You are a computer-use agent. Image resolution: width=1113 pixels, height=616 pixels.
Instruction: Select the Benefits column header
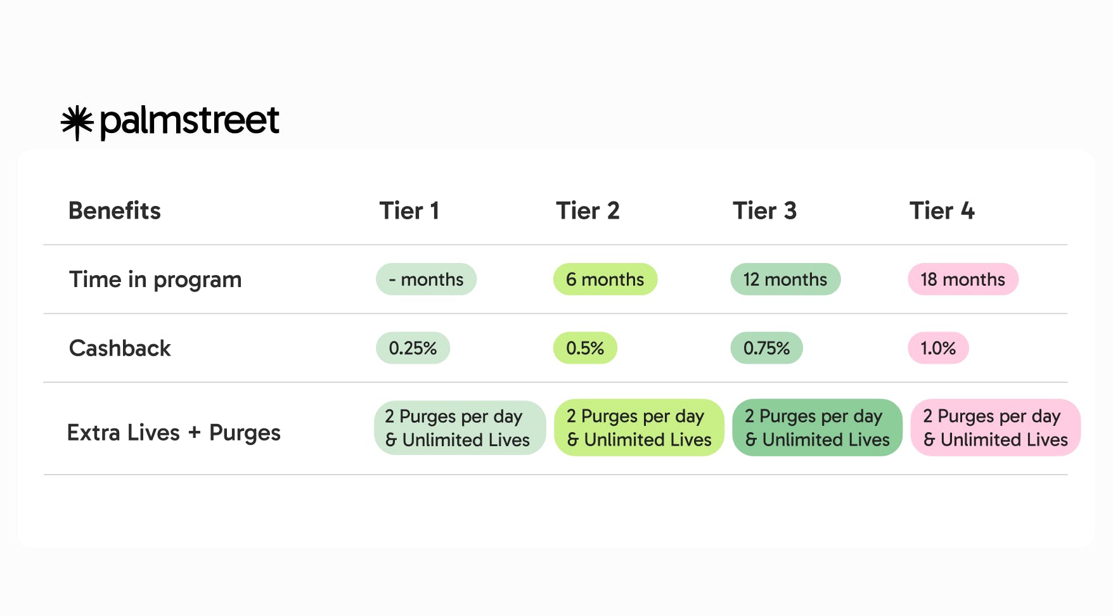click(x=115, y=210)
